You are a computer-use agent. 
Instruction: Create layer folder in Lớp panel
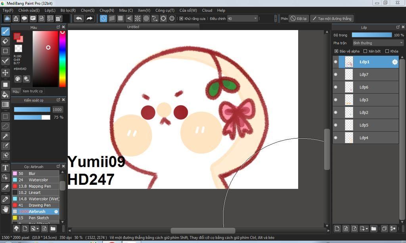[x=373, y=228]
